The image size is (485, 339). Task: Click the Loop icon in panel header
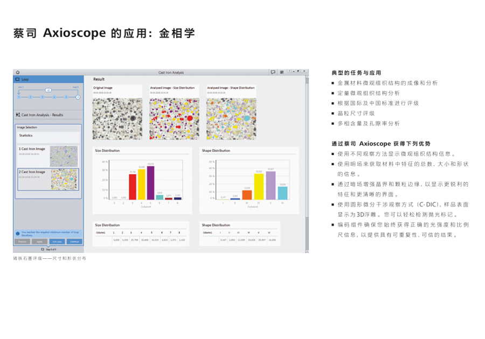pos(17,79)
